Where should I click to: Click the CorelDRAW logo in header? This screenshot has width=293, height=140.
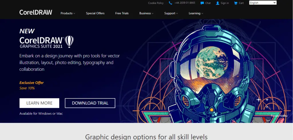[36, 13]
